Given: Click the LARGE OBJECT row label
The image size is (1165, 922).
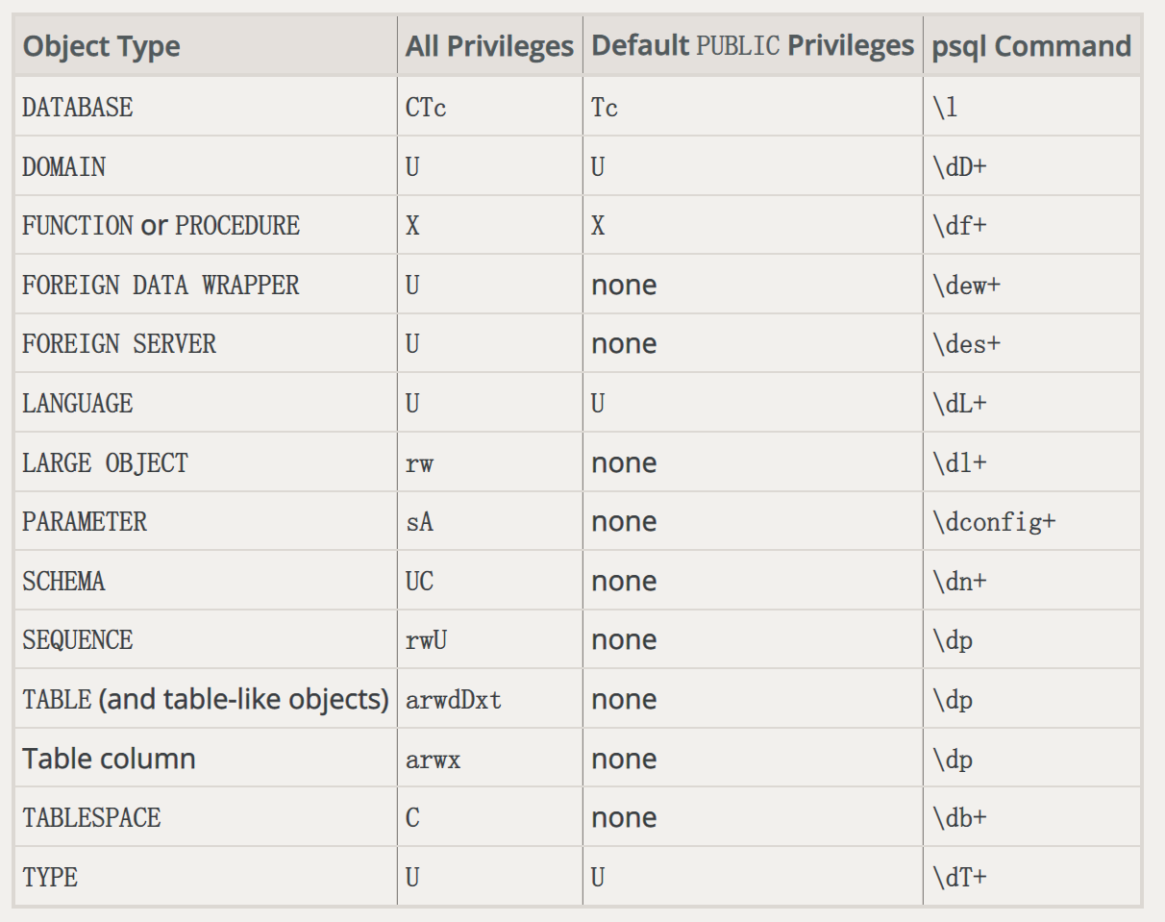Looking at the screenshot, I should click(105, 463).
